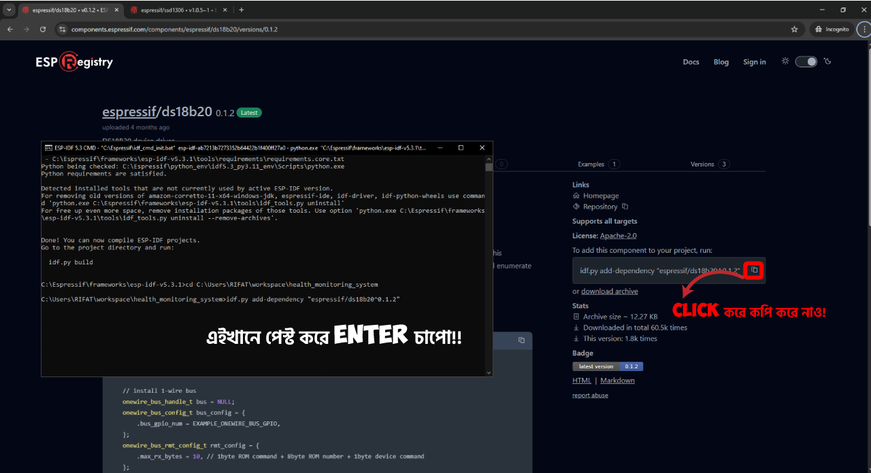Reload the ds18b20 component page

[43, 29]
